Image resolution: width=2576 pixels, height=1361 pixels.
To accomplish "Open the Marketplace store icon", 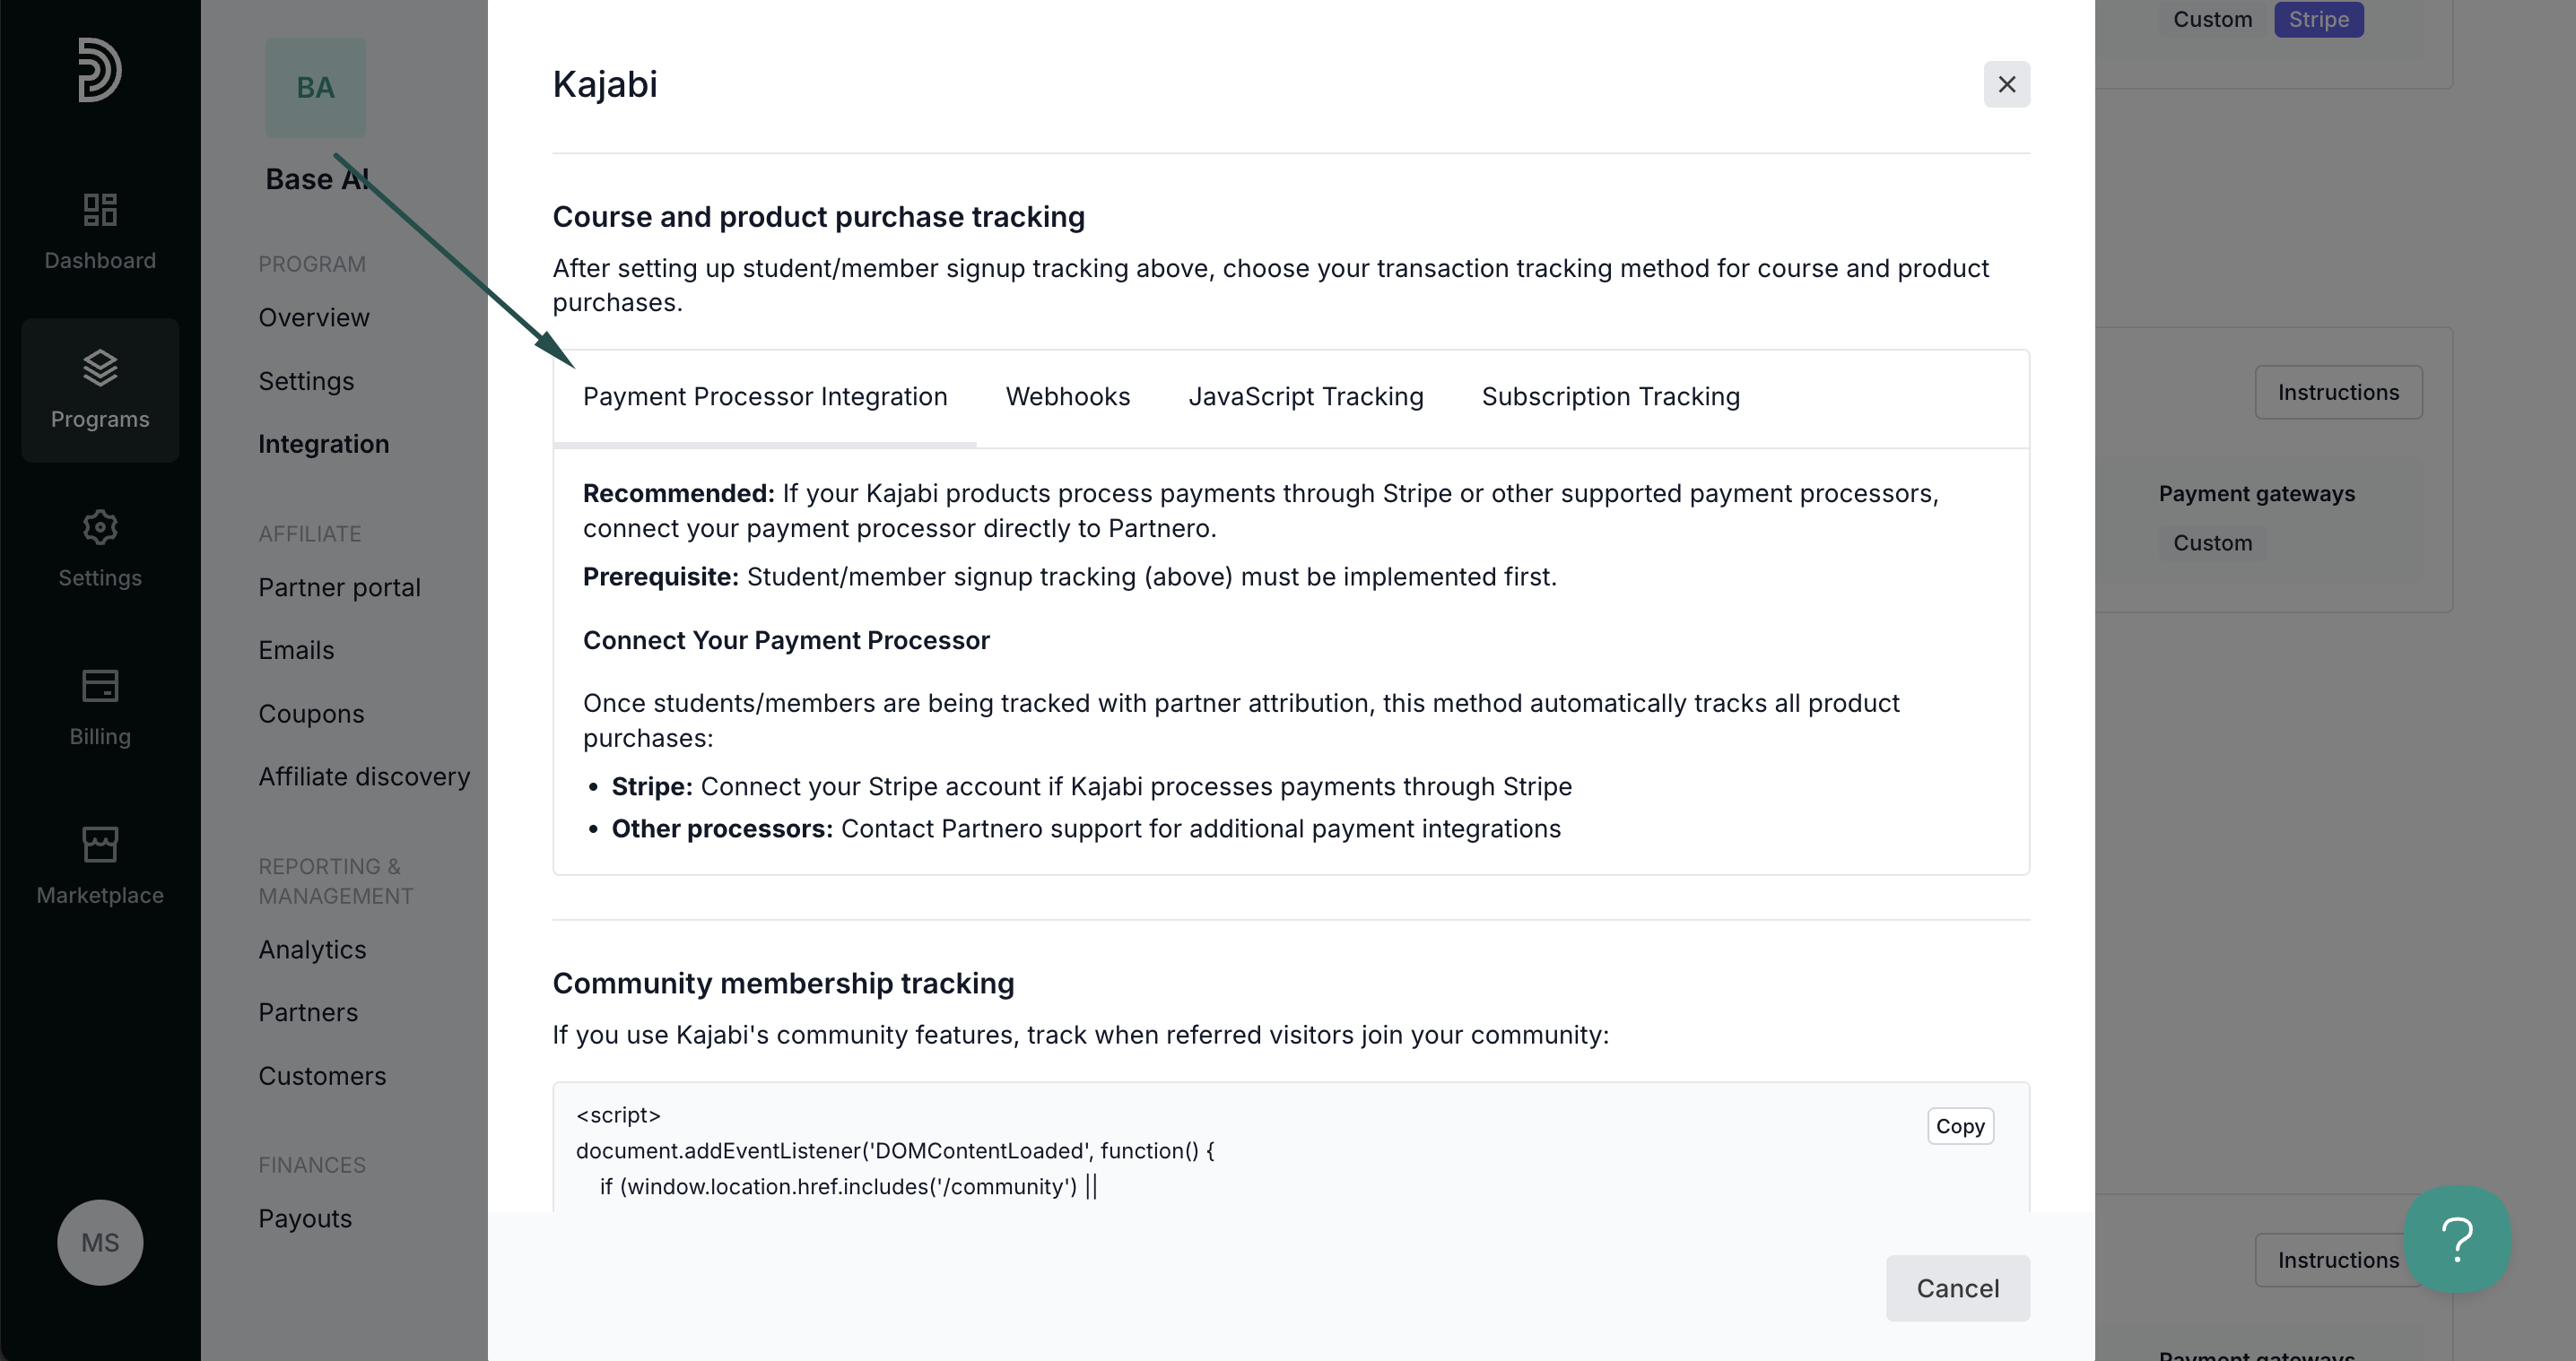I will click(100, 845).
